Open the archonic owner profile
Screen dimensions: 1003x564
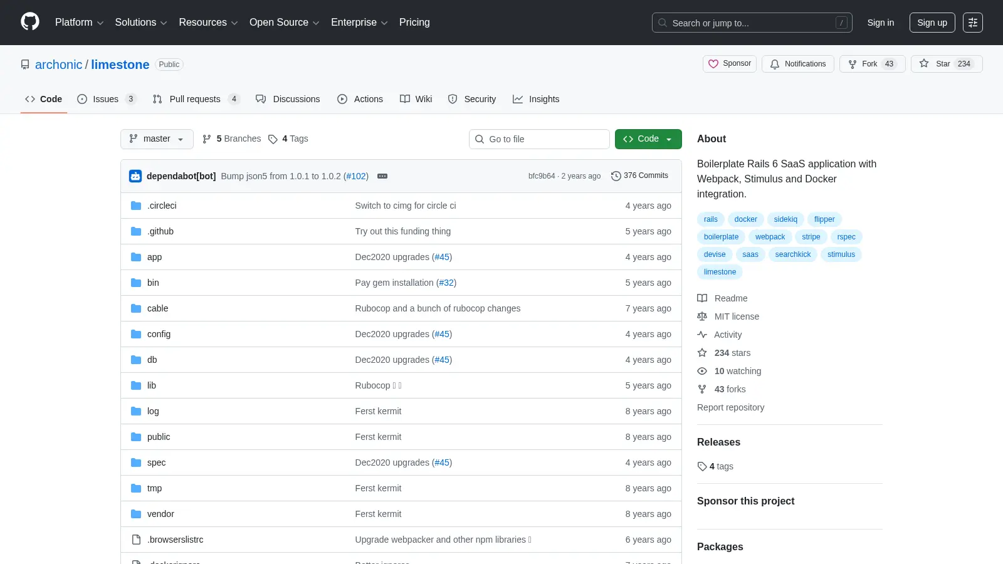(58, 65)
